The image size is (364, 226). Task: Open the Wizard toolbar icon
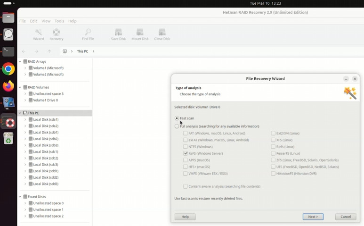38,34
